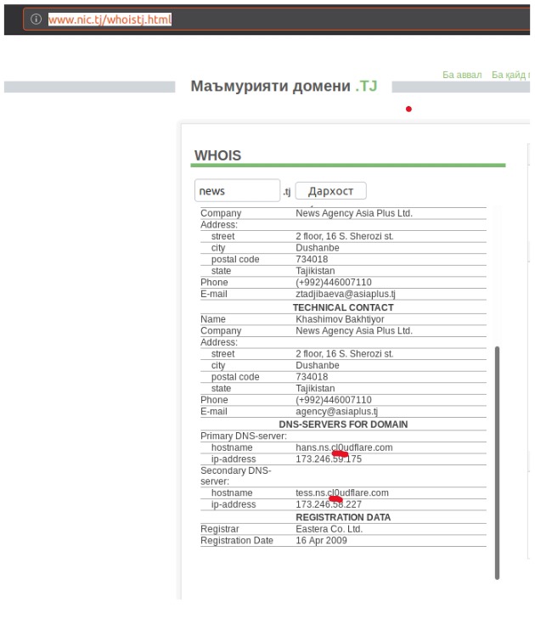This screenshot has width=535, height=619.
Task: Click the WHOIS domain input containing 'news'
Action: pyautogui.click(x=237, y=191)
